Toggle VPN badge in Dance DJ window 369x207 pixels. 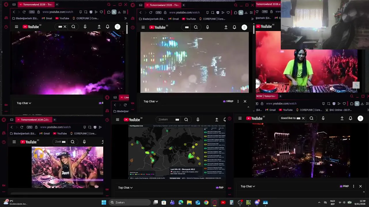coord(29,127)
